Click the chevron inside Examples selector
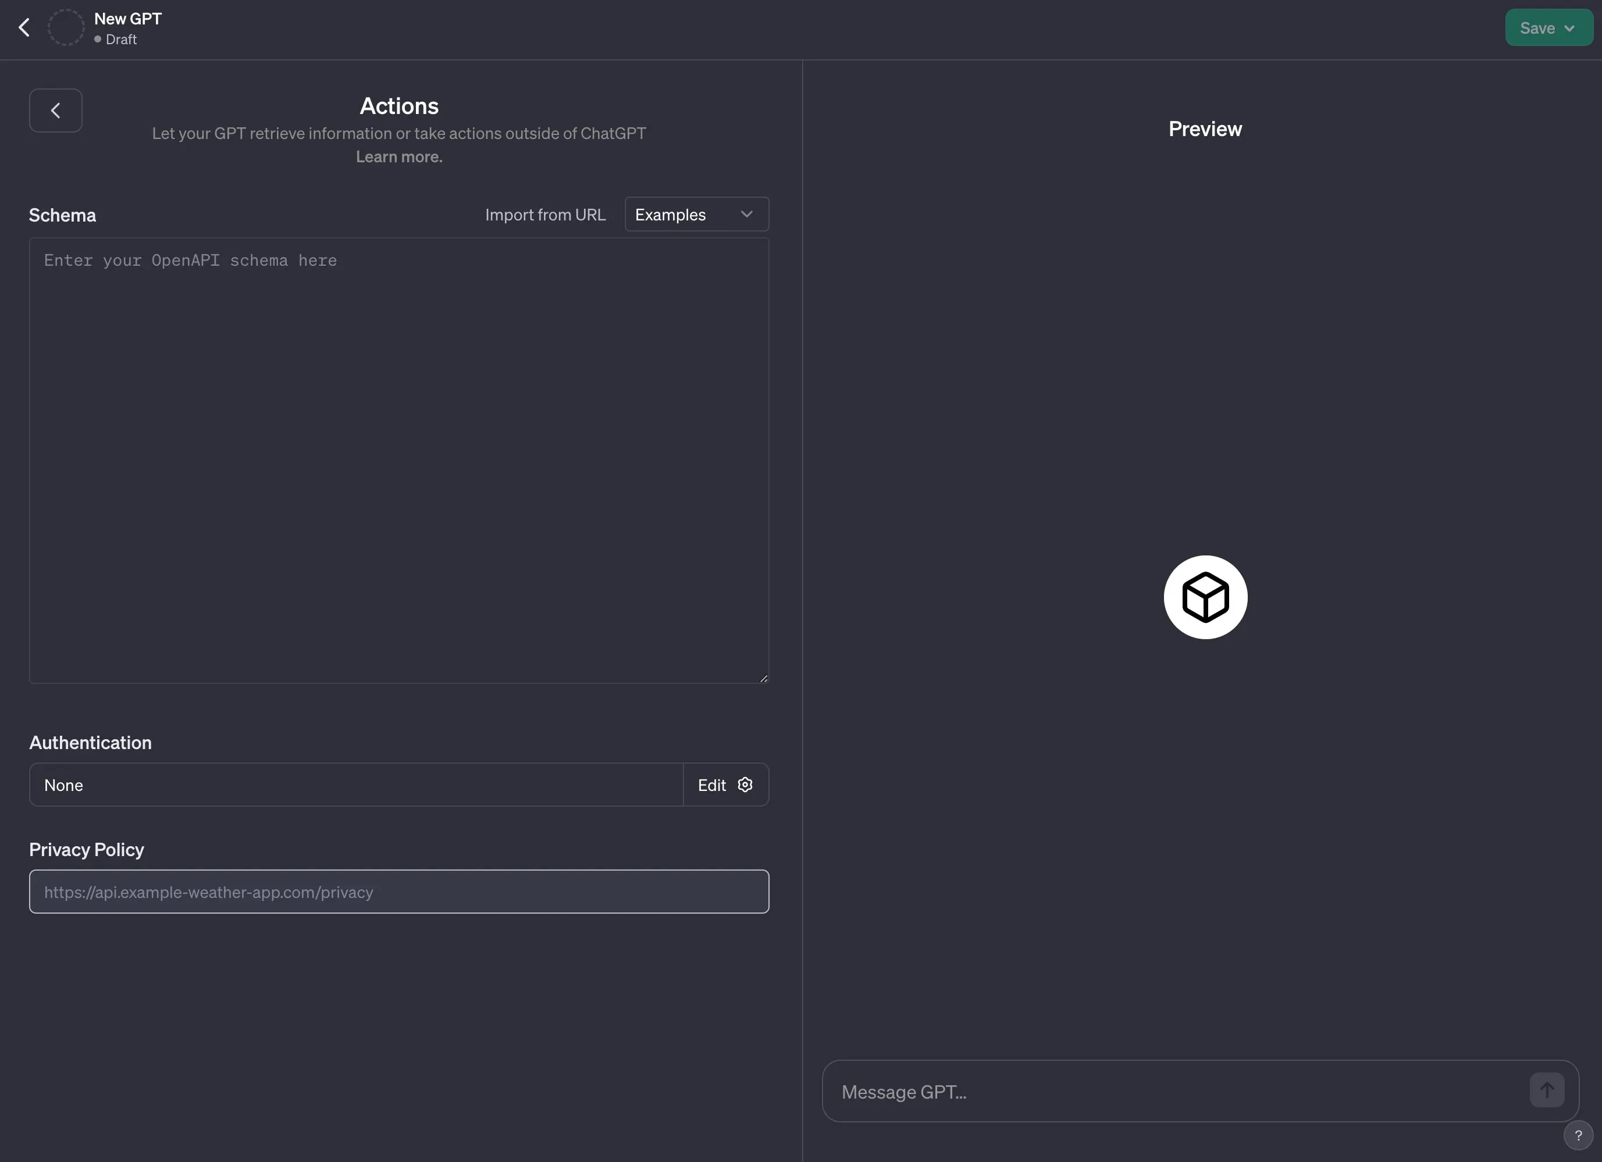The width and height of the screenshot is (1602, 1162). 747,214
